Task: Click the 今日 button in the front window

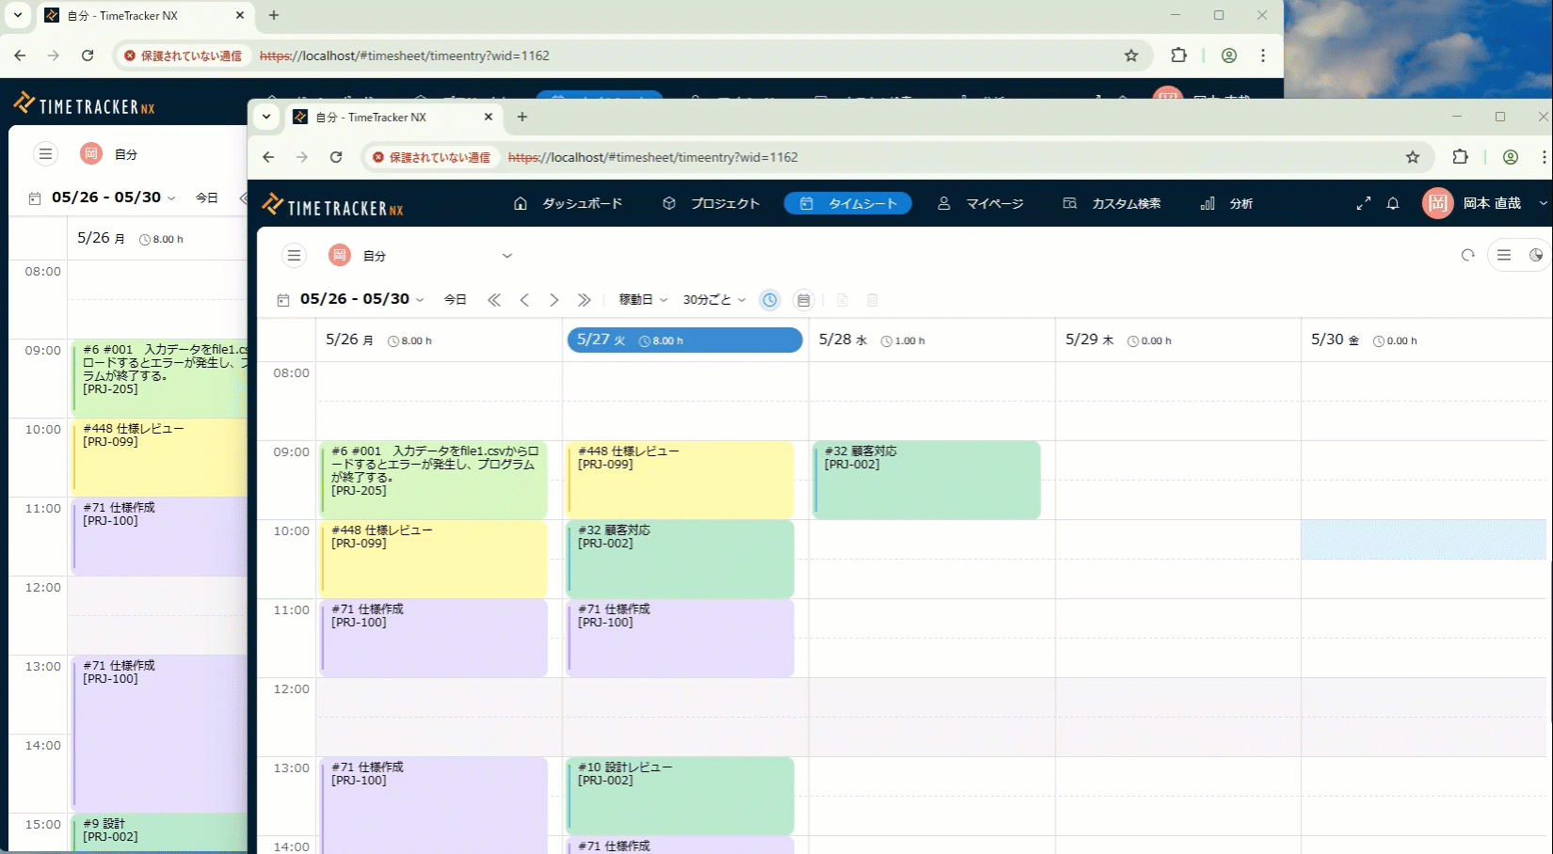Action: pos(455,300)
